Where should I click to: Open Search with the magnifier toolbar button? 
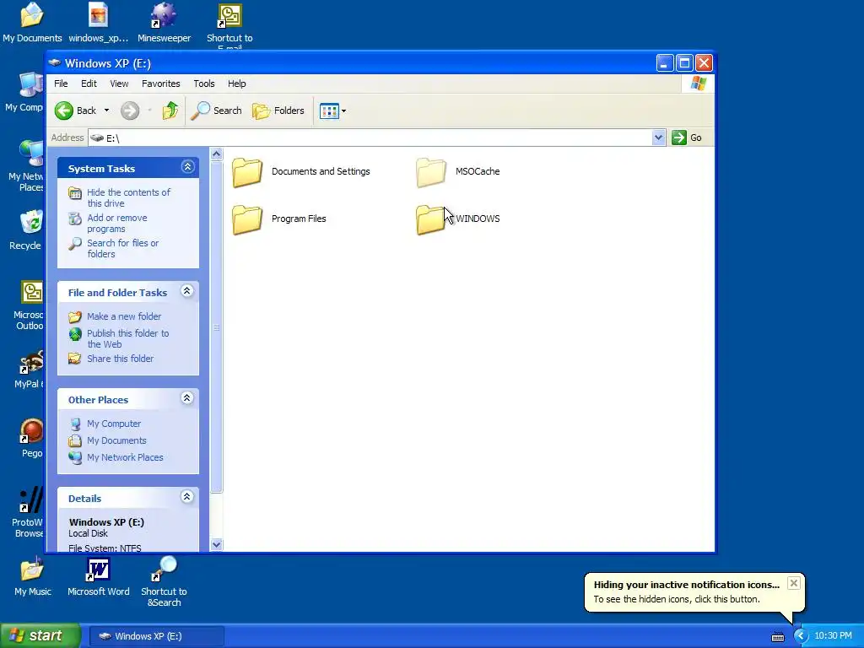pos(217,111)
